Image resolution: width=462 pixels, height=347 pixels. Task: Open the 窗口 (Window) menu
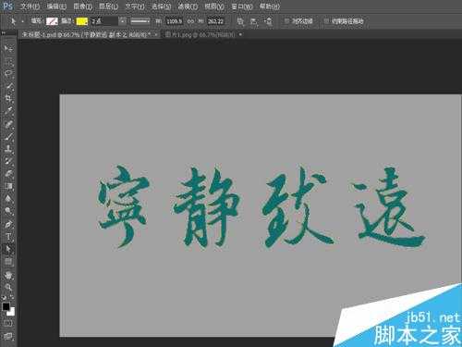[x=242, y=6]
